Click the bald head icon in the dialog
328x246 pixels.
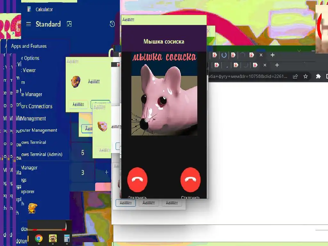click(x=76, y=82)
